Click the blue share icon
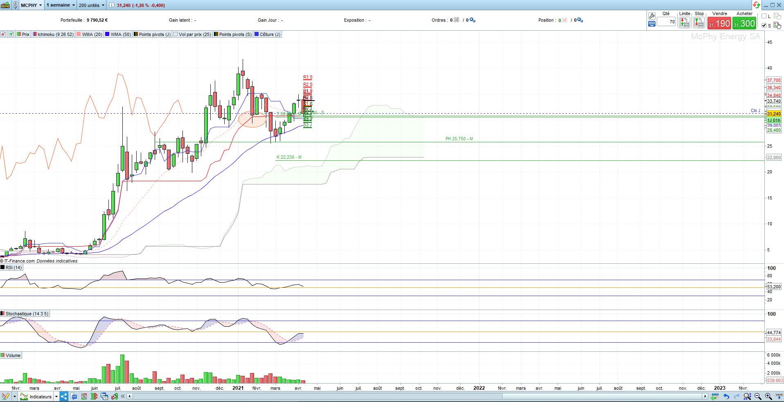Screen dimensions: 784x402 tap(64, 396)
